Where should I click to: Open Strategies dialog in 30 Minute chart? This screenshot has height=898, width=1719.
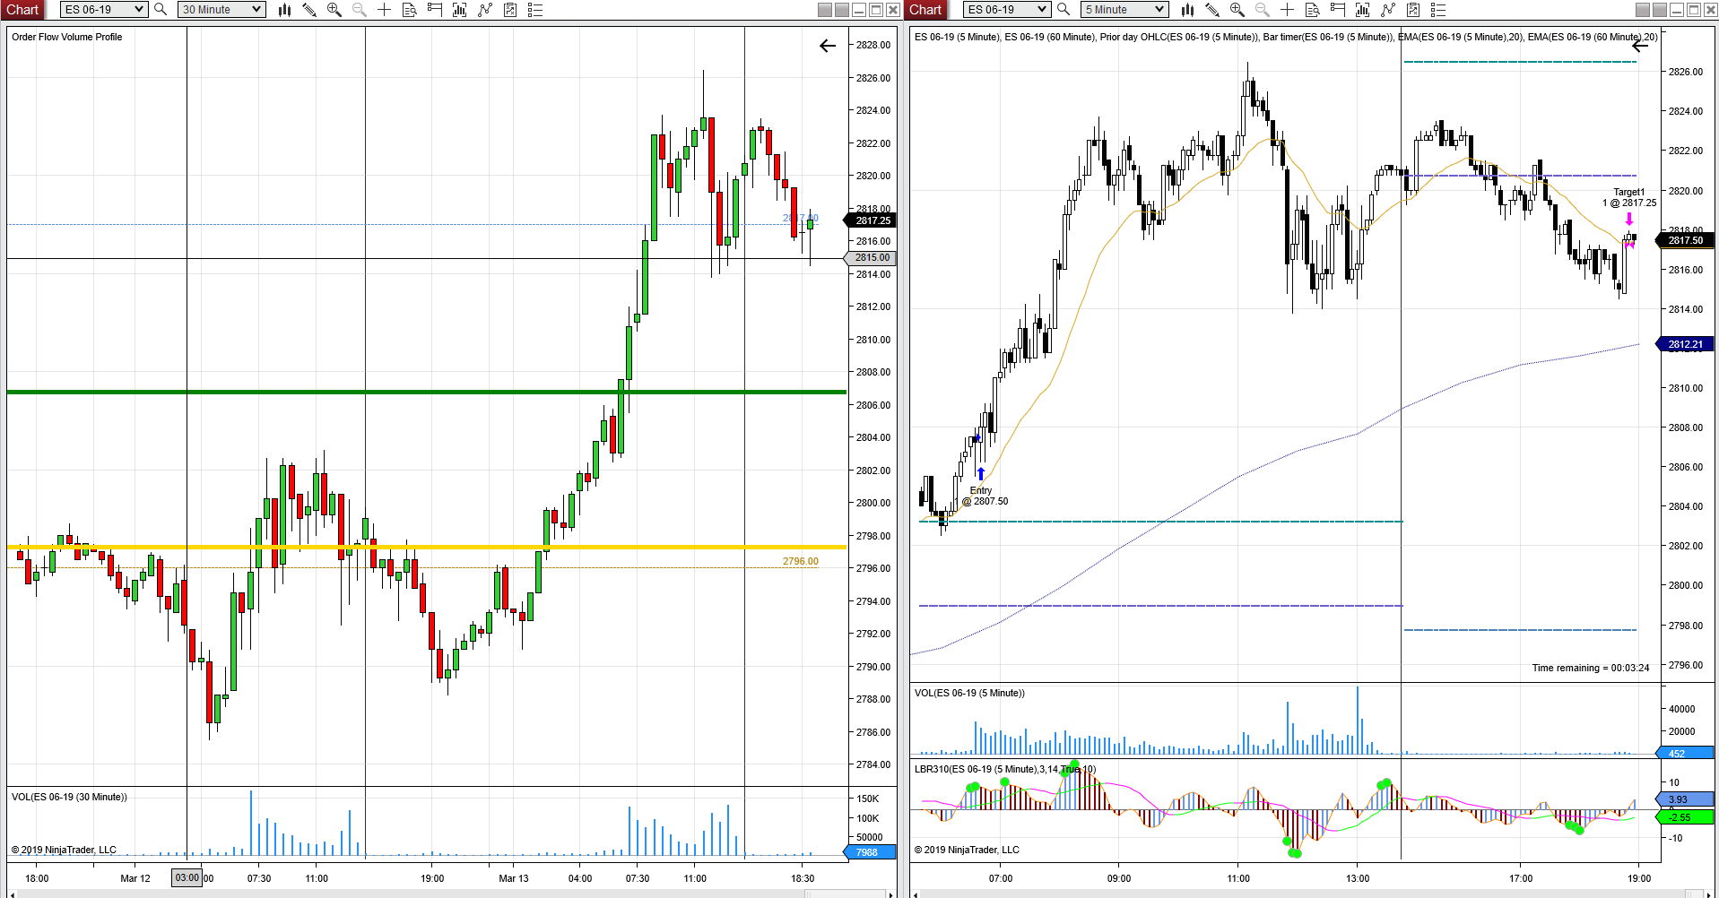click(x=510, y=9)
